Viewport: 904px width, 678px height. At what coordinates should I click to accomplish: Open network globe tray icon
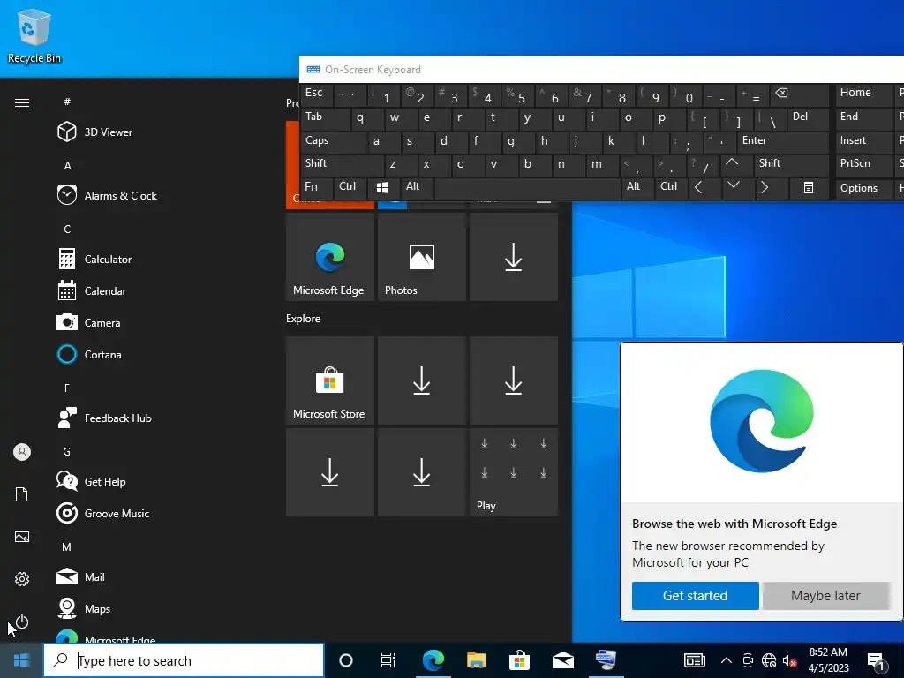[x=769, y=660]
